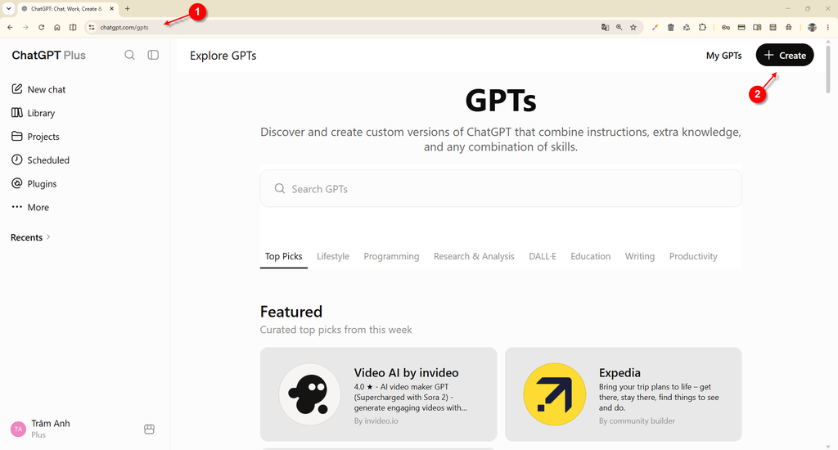Open the Productivity tab

point(693,257)
